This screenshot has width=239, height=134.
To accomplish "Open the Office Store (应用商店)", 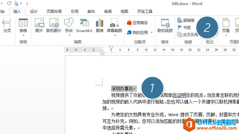I will (137, 23).
